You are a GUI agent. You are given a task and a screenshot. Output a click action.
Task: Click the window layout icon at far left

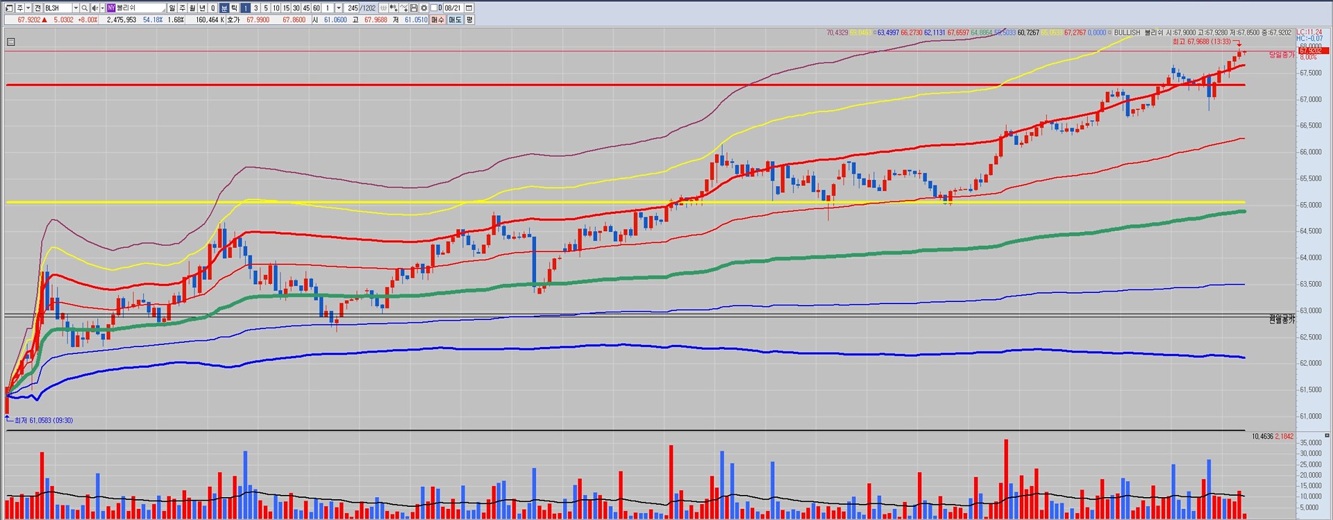pos(9,8)
